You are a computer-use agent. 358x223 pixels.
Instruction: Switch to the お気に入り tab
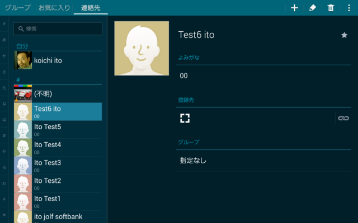(x=54, y=8)
